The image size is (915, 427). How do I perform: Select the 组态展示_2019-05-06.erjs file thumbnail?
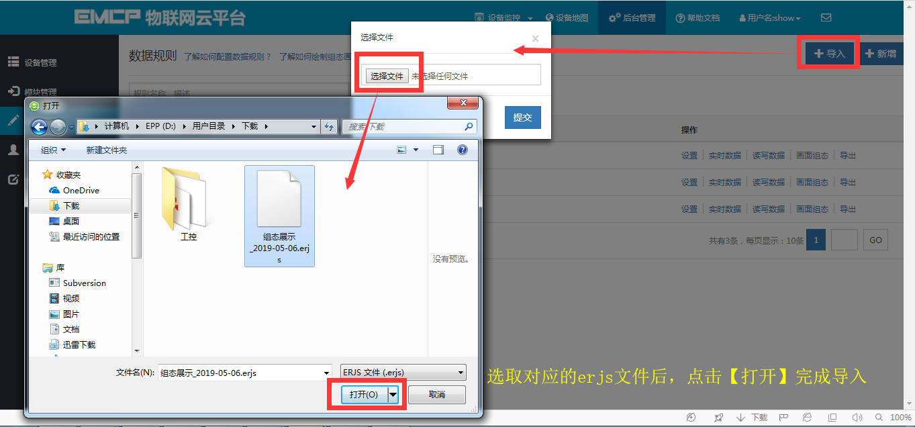279,216
